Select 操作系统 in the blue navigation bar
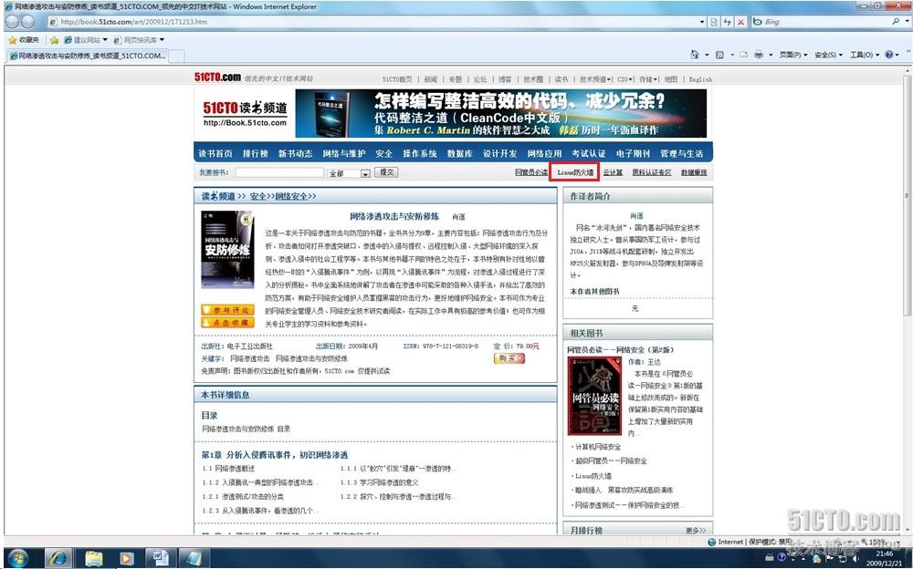Image resolution: width=913 pixels, height=569 pixels. [x=420, y=153]
